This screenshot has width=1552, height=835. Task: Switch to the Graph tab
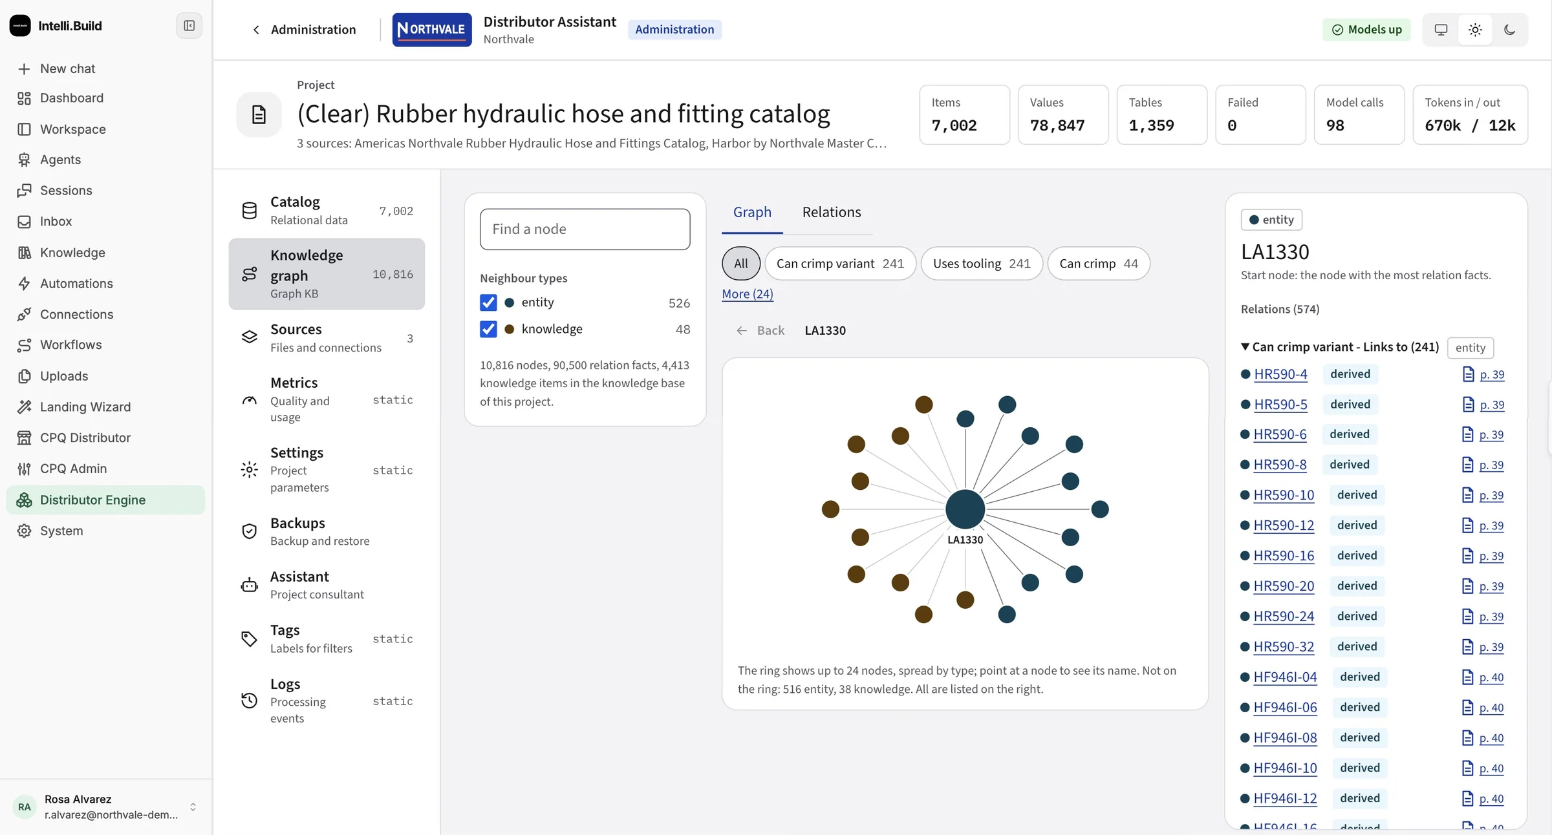[752, 213]
